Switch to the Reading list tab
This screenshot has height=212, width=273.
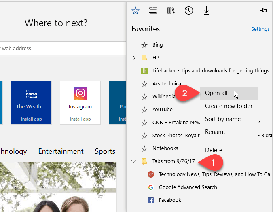tap(153, 11)
